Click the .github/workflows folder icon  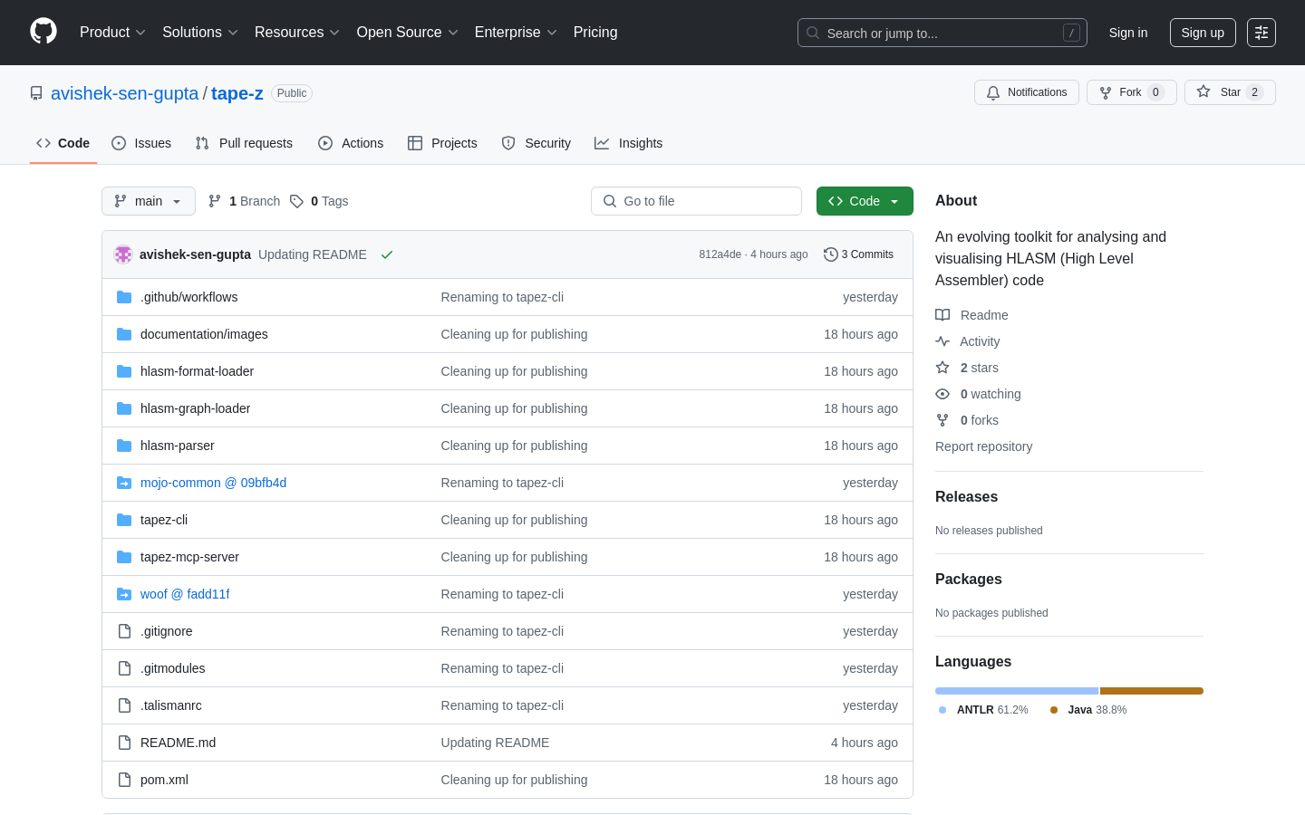coord(124,297)
